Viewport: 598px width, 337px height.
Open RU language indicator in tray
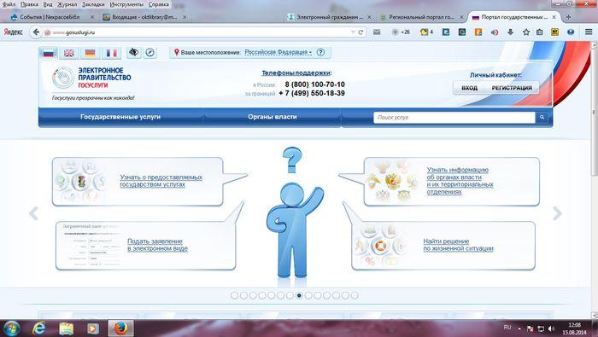[x=507, y=328]
